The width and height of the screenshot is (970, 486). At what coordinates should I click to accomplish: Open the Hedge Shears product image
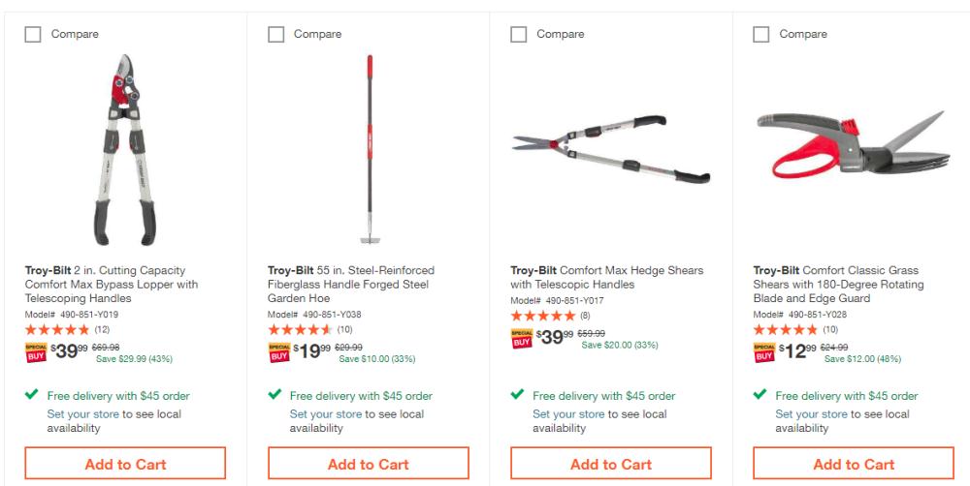pyautogui.click(x=610, y=150)
